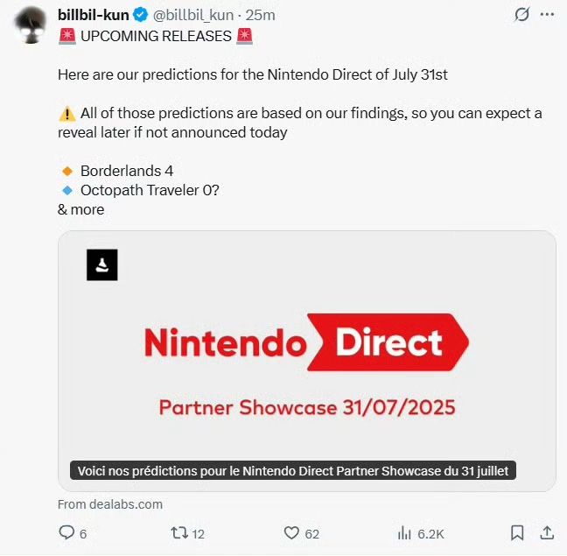Viewport: 567px width, 556px height.
Task: Click the blue verified badge
Action: coord(141,15)
